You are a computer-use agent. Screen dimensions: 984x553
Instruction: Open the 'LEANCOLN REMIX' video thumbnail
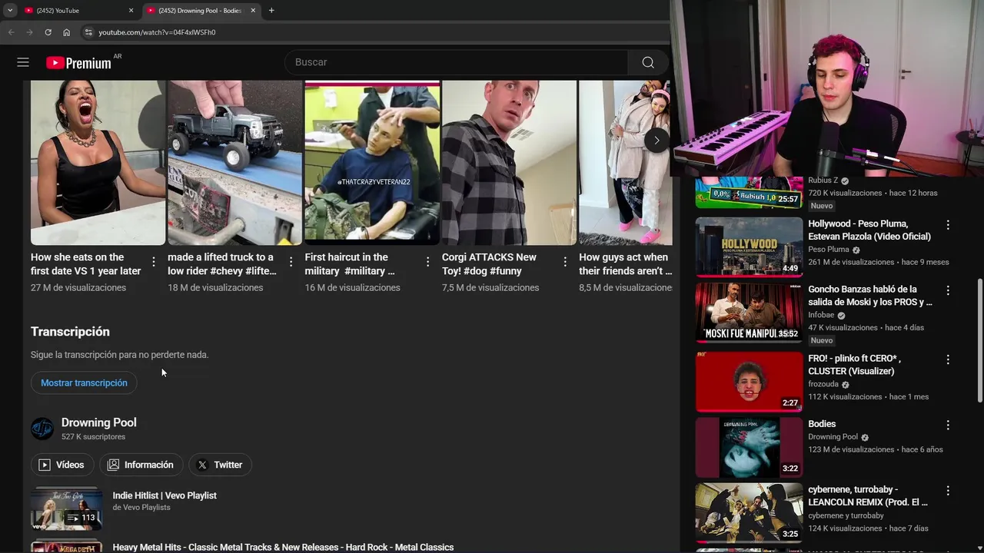click(749, 513)
